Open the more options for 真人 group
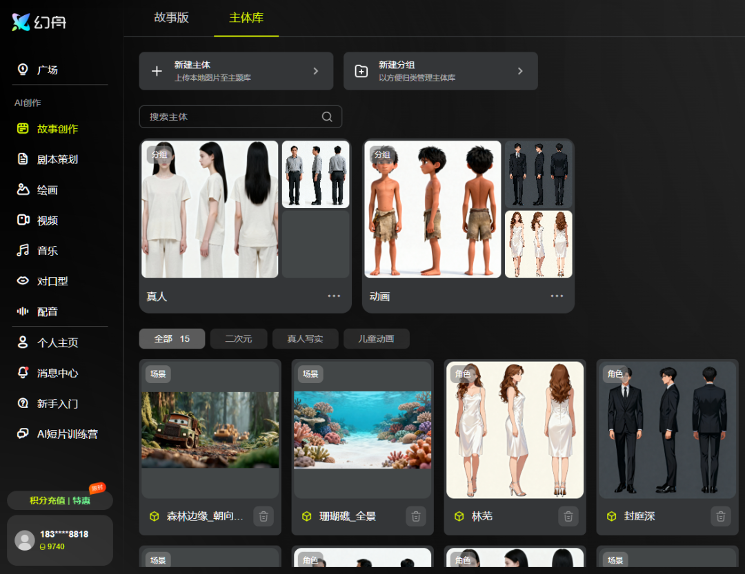745x574 pixels. (334, 296)
